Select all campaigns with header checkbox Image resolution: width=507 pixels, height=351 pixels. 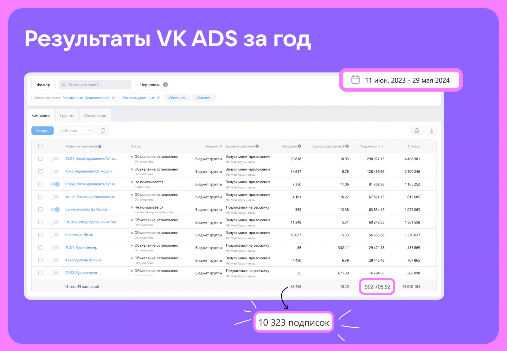(x=40, y=146)
